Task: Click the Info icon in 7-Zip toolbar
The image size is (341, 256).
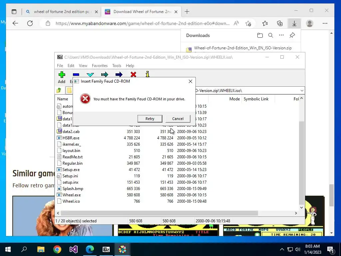Action: (148, 74)
